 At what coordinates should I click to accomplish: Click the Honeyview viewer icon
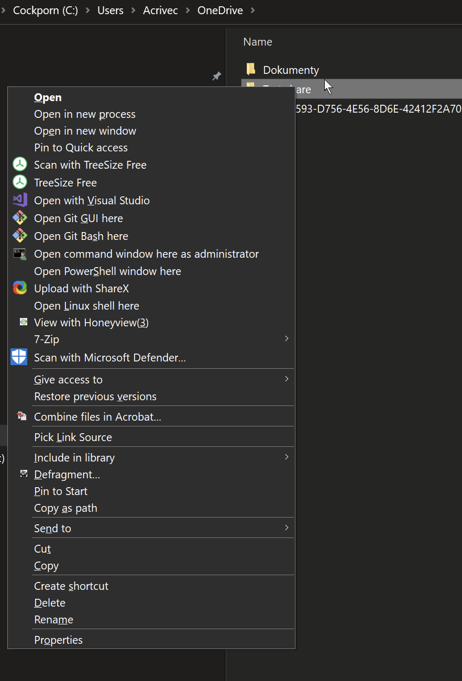pos(19,322)
